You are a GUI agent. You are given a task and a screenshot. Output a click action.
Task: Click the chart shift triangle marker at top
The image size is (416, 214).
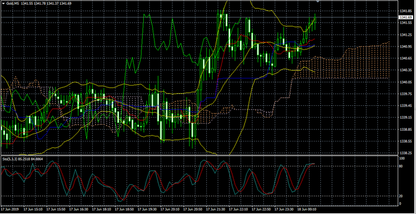coord(317,2)
